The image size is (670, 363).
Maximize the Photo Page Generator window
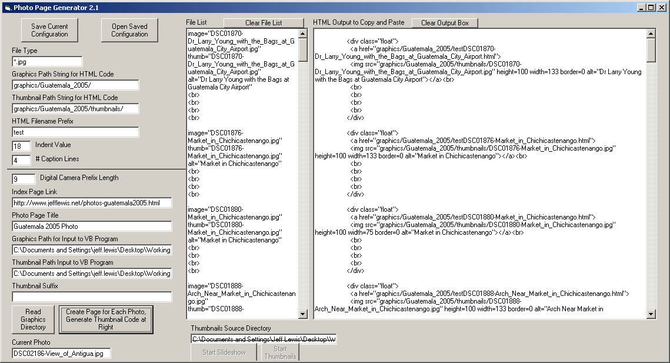click(x=651, y=7)
